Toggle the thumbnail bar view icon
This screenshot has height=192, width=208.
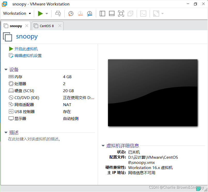pyautogui.click(x=112, y=13)
